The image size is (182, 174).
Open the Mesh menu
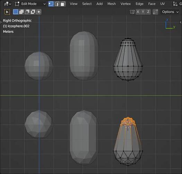click(x=112, y=4)
